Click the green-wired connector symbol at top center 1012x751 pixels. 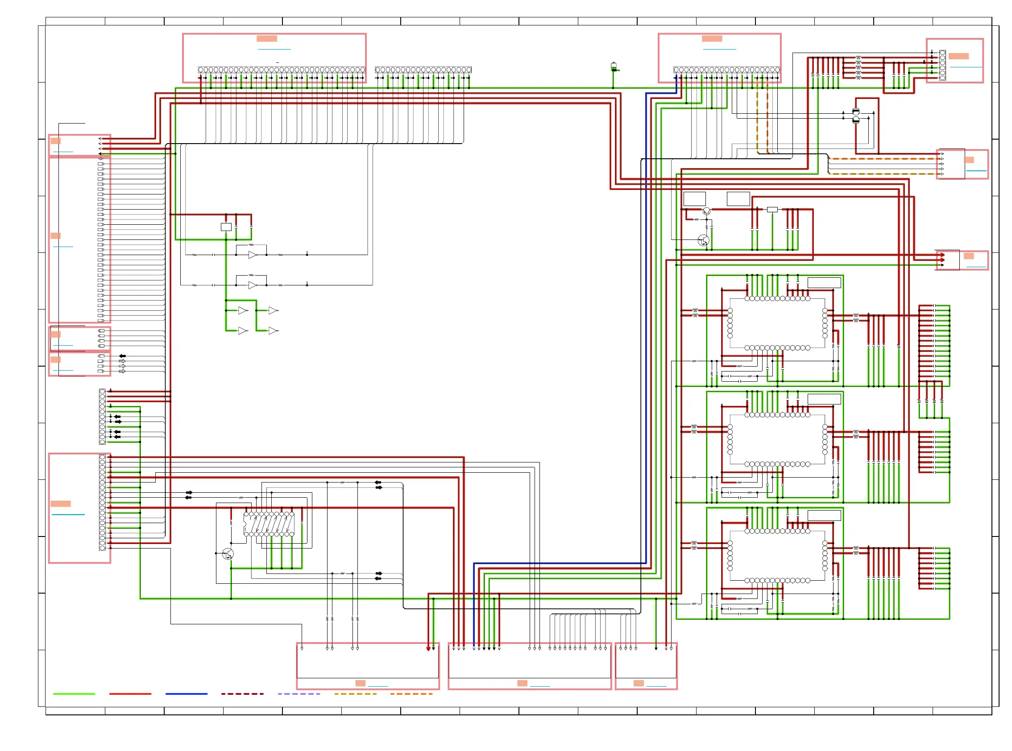pyautogui.click(x=614, y=67)
